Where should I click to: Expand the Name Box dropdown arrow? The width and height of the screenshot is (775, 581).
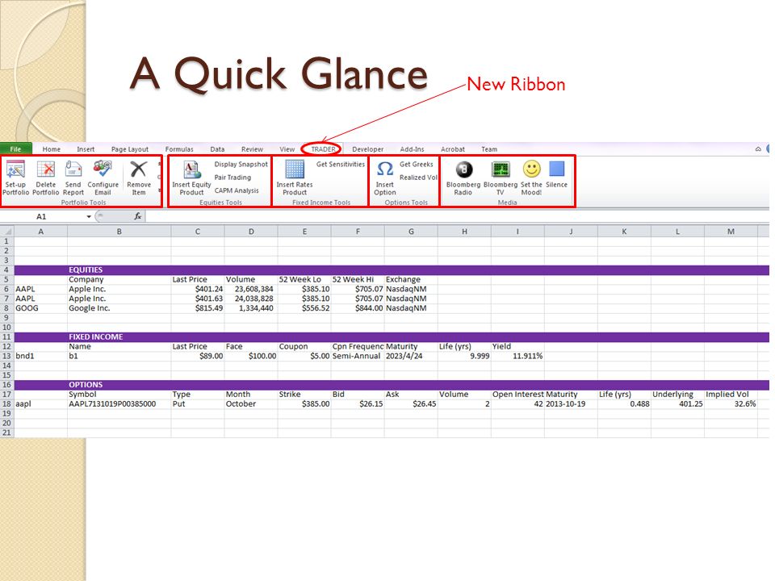89,216
